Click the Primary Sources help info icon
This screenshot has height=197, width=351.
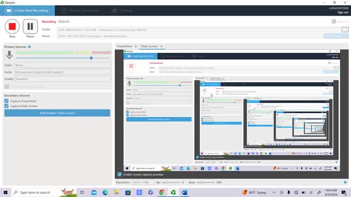pyautogui.click(x=29, y=47)
